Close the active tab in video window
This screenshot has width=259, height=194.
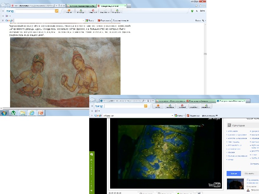point(245,101)
